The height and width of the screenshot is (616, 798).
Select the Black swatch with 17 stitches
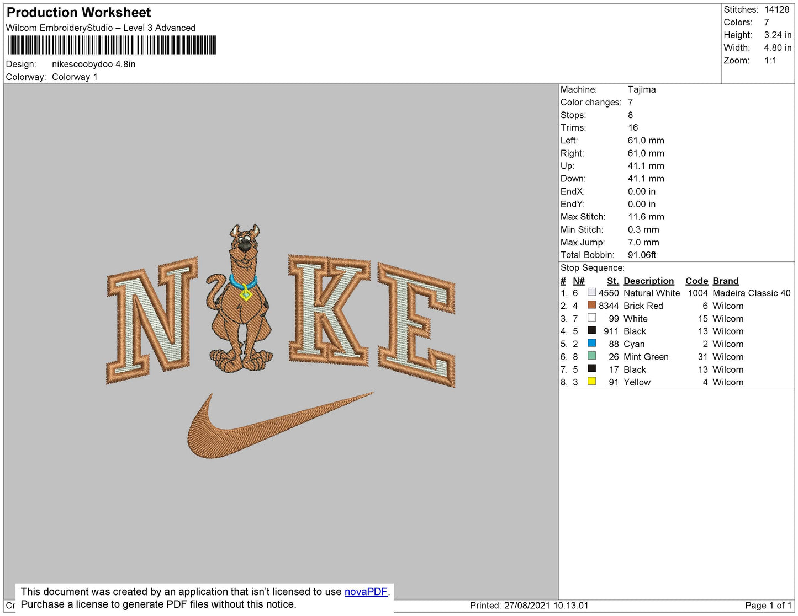(591, 368)
